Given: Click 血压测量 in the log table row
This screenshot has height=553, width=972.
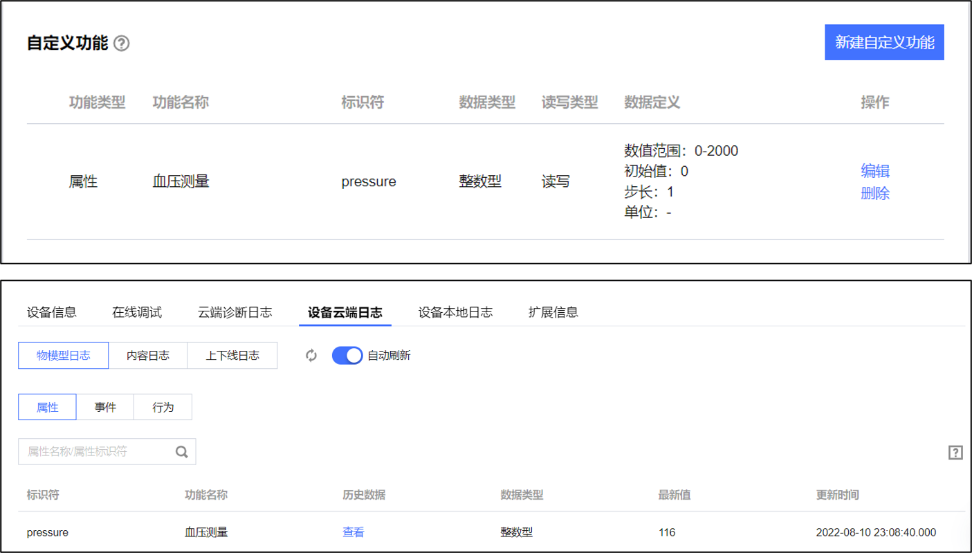Looking at the screenshot, I should pyautogui.click(x=206, y=532).
